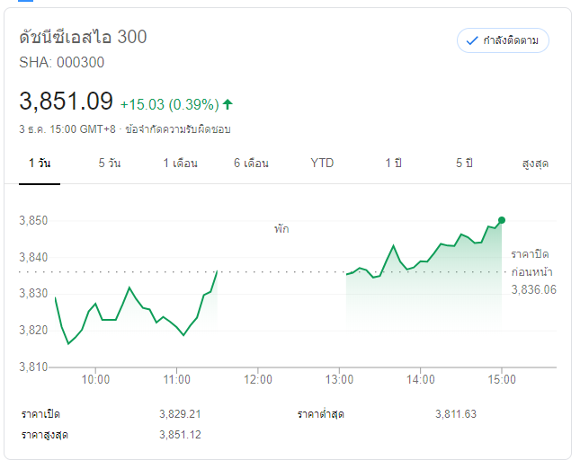Screen dimensions: 580x469
Task: Click the ดัชนีซีเอสไอ 300 title
Action: (83, 38)
